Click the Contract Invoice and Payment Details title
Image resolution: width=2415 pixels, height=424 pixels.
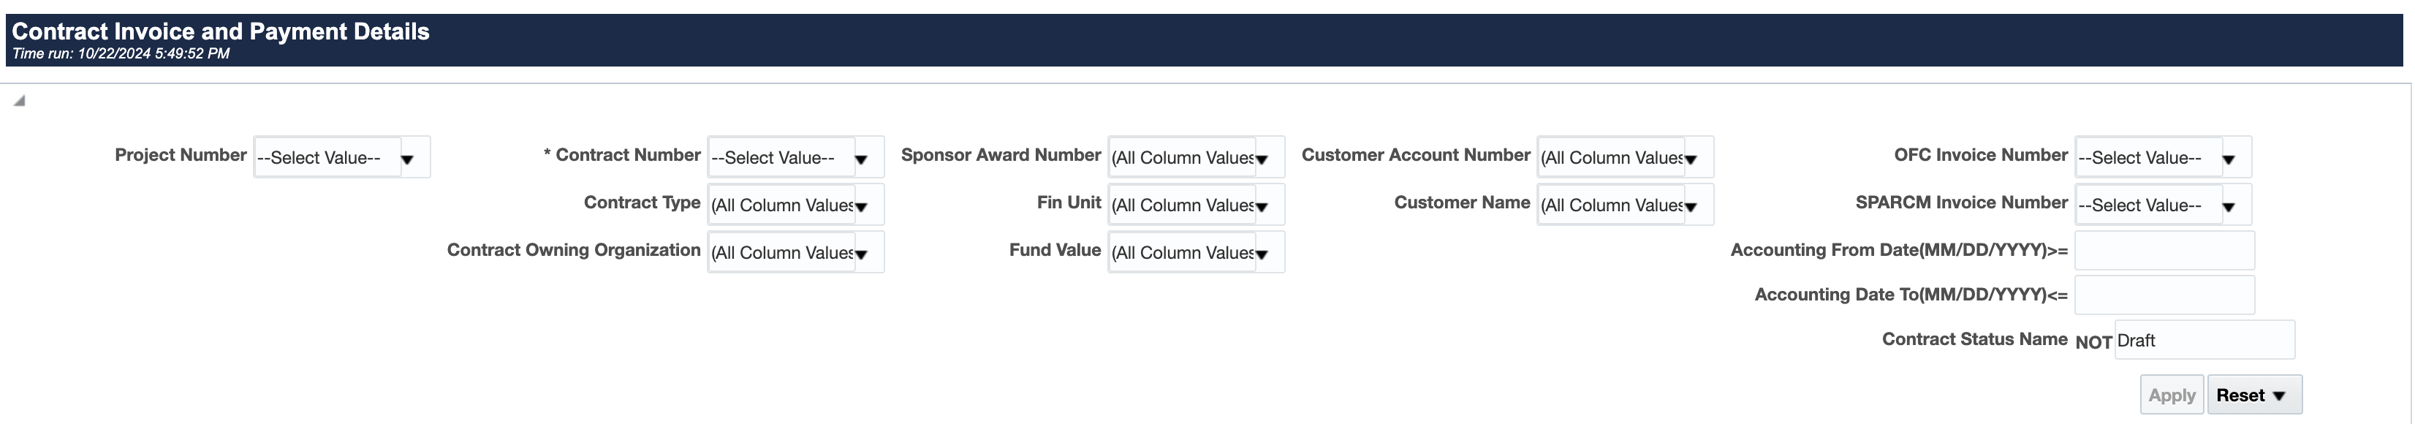click(220, 31)
